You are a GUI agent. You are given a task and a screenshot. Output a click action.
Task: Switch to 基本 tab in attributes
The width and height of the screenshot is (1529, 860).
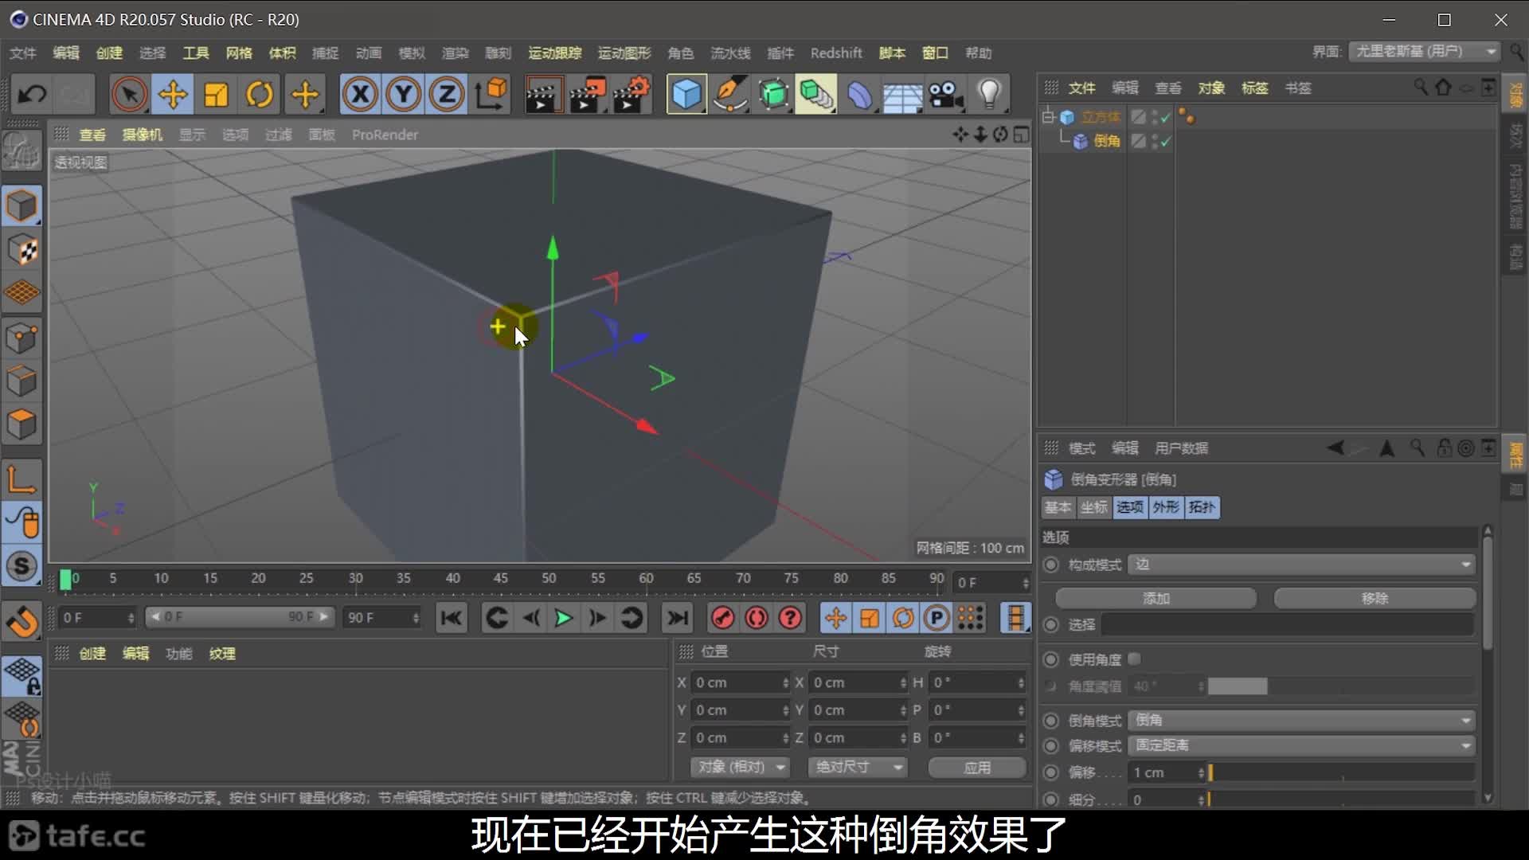(1058, 507)
